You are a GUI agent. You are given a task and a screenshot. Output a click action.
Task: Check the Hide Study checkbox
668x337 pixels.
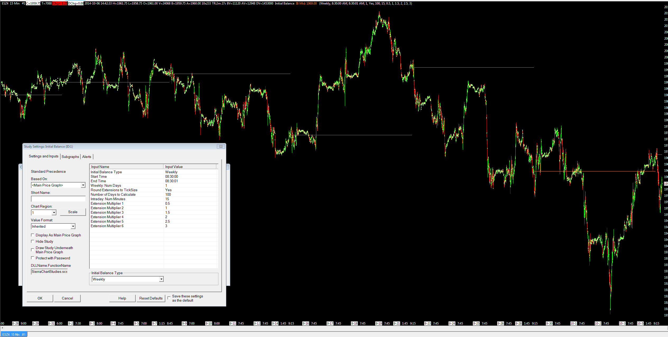click(x=33, y=241)
